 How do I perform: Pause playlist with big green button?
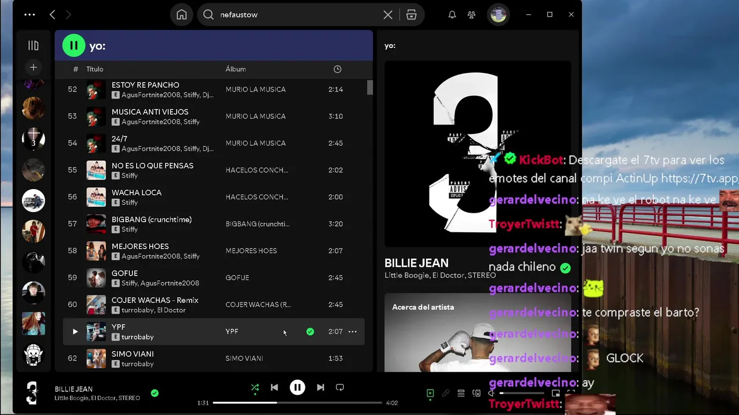coord(73,46)
